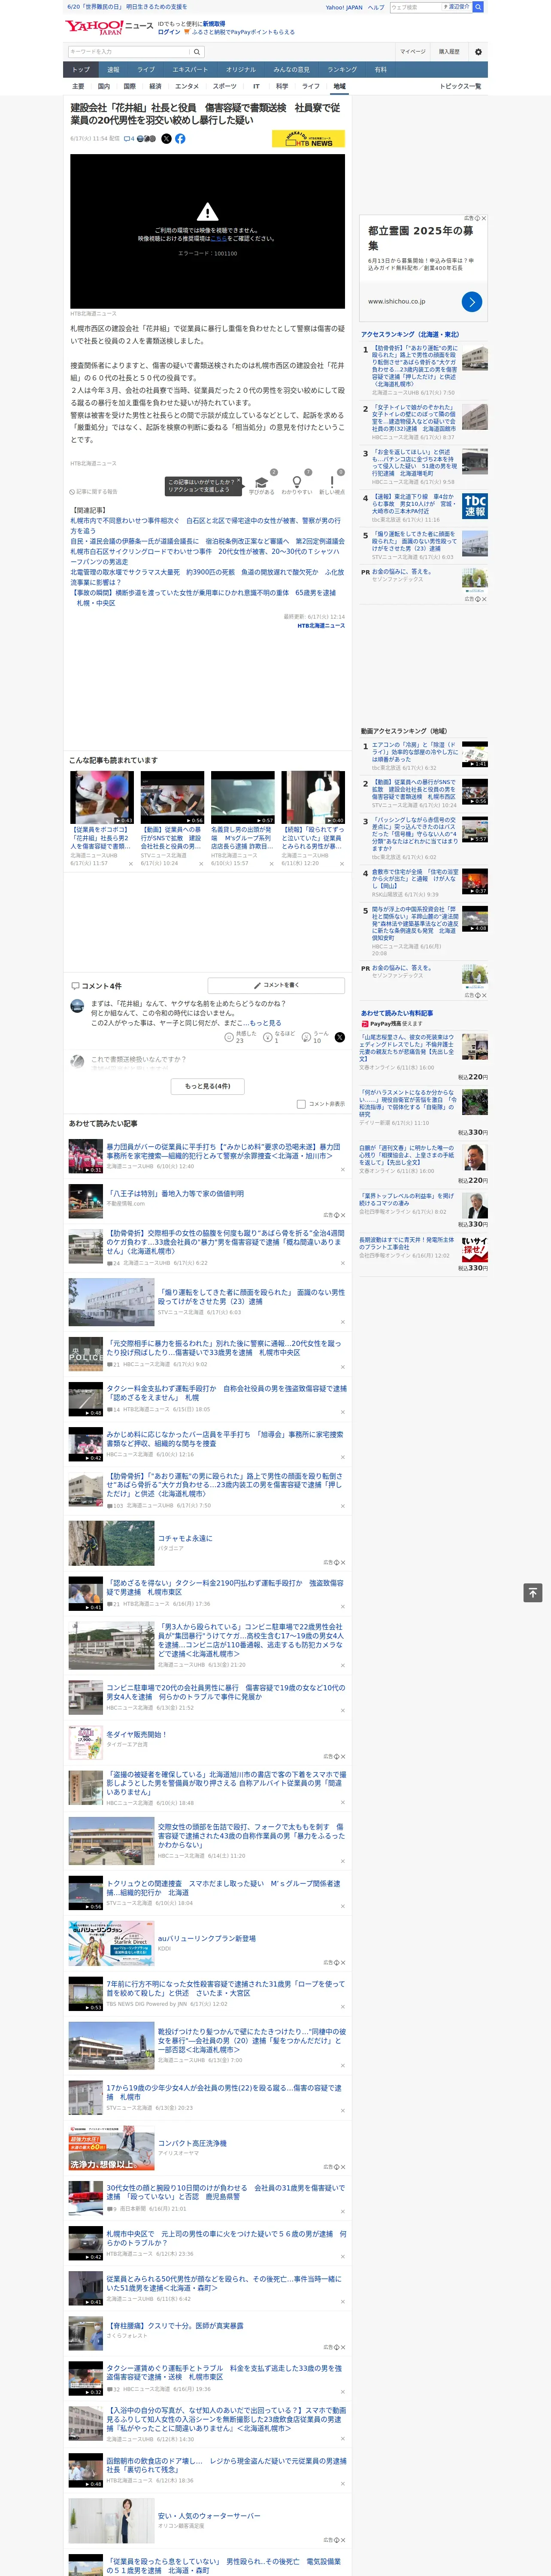The height and width of the screenshot is (2576, 551).
Task: Open the 世界難民の日 top banner link
Action: coord(126,7)
